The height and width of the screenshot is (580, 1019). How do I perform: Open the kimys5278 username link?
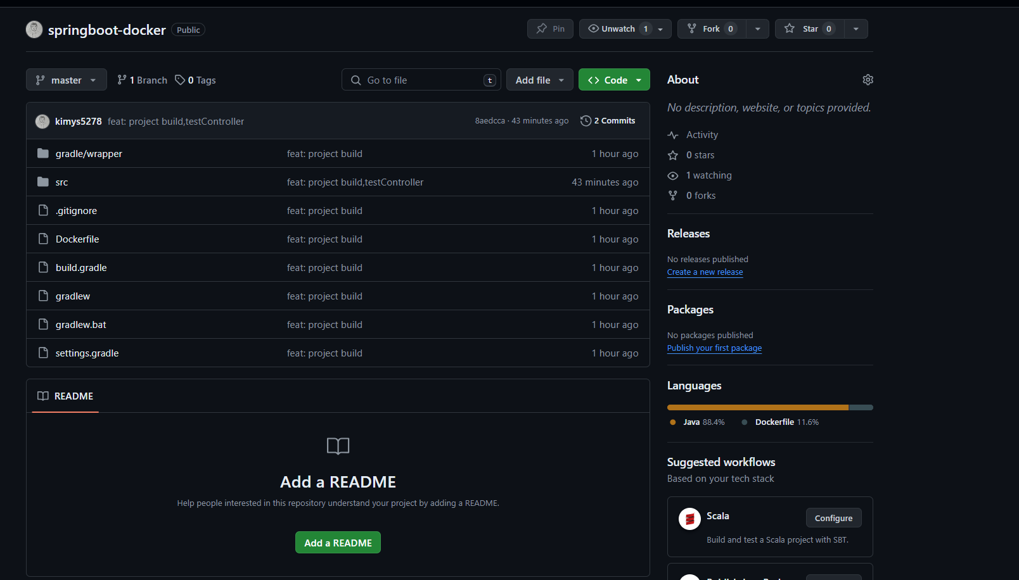tap(79, 122)
